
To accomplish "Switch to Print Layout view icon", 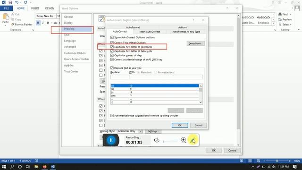I will [x=250, y=161].
